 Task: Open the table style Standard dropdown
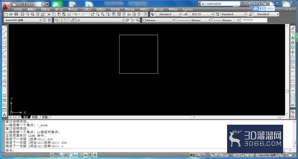(234, 14)
